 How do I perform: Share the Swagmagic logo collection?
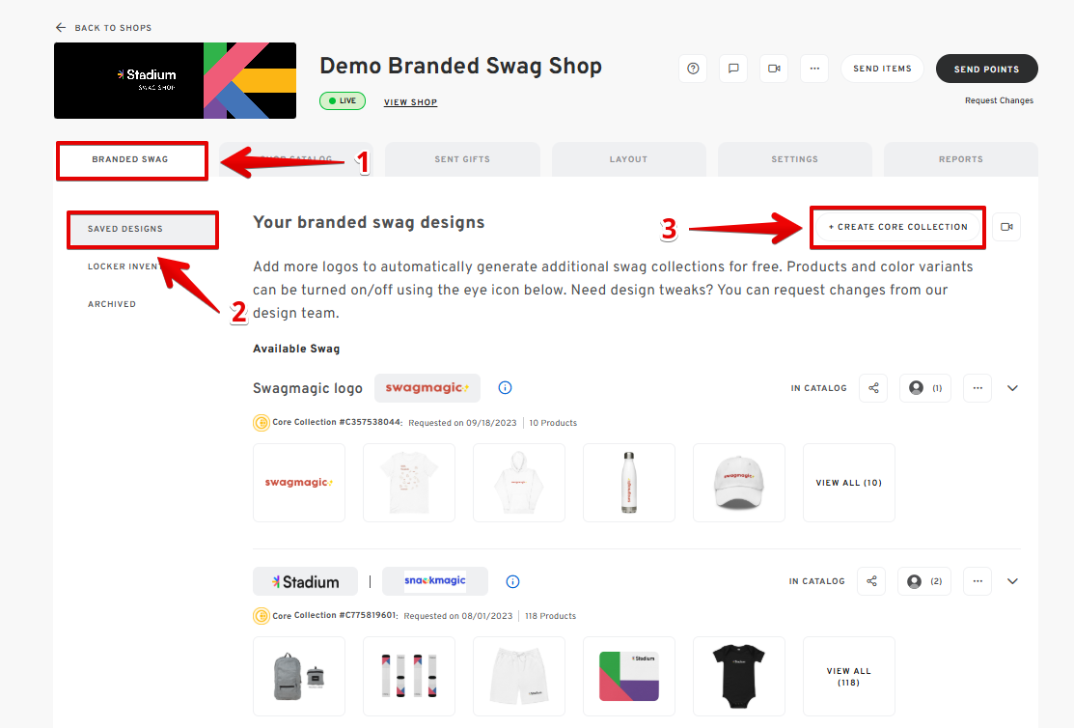873,388
